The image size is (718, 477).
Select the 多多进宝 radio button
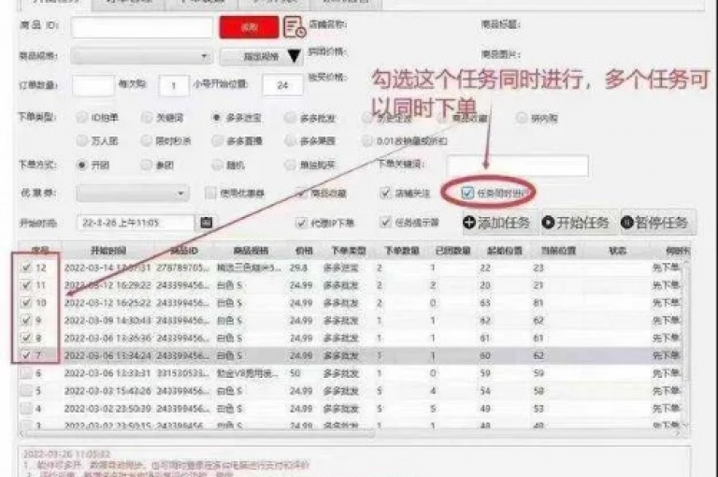pyautogui.click(x=217, y=118)
